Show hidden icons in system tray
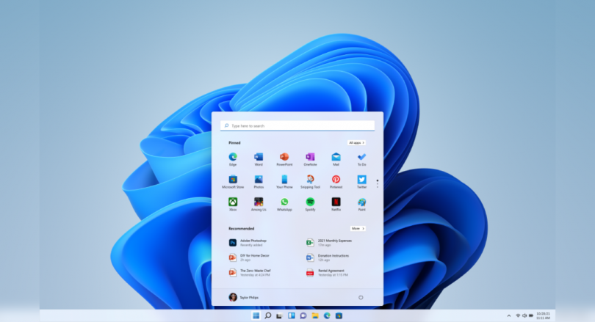 point(509,315)
